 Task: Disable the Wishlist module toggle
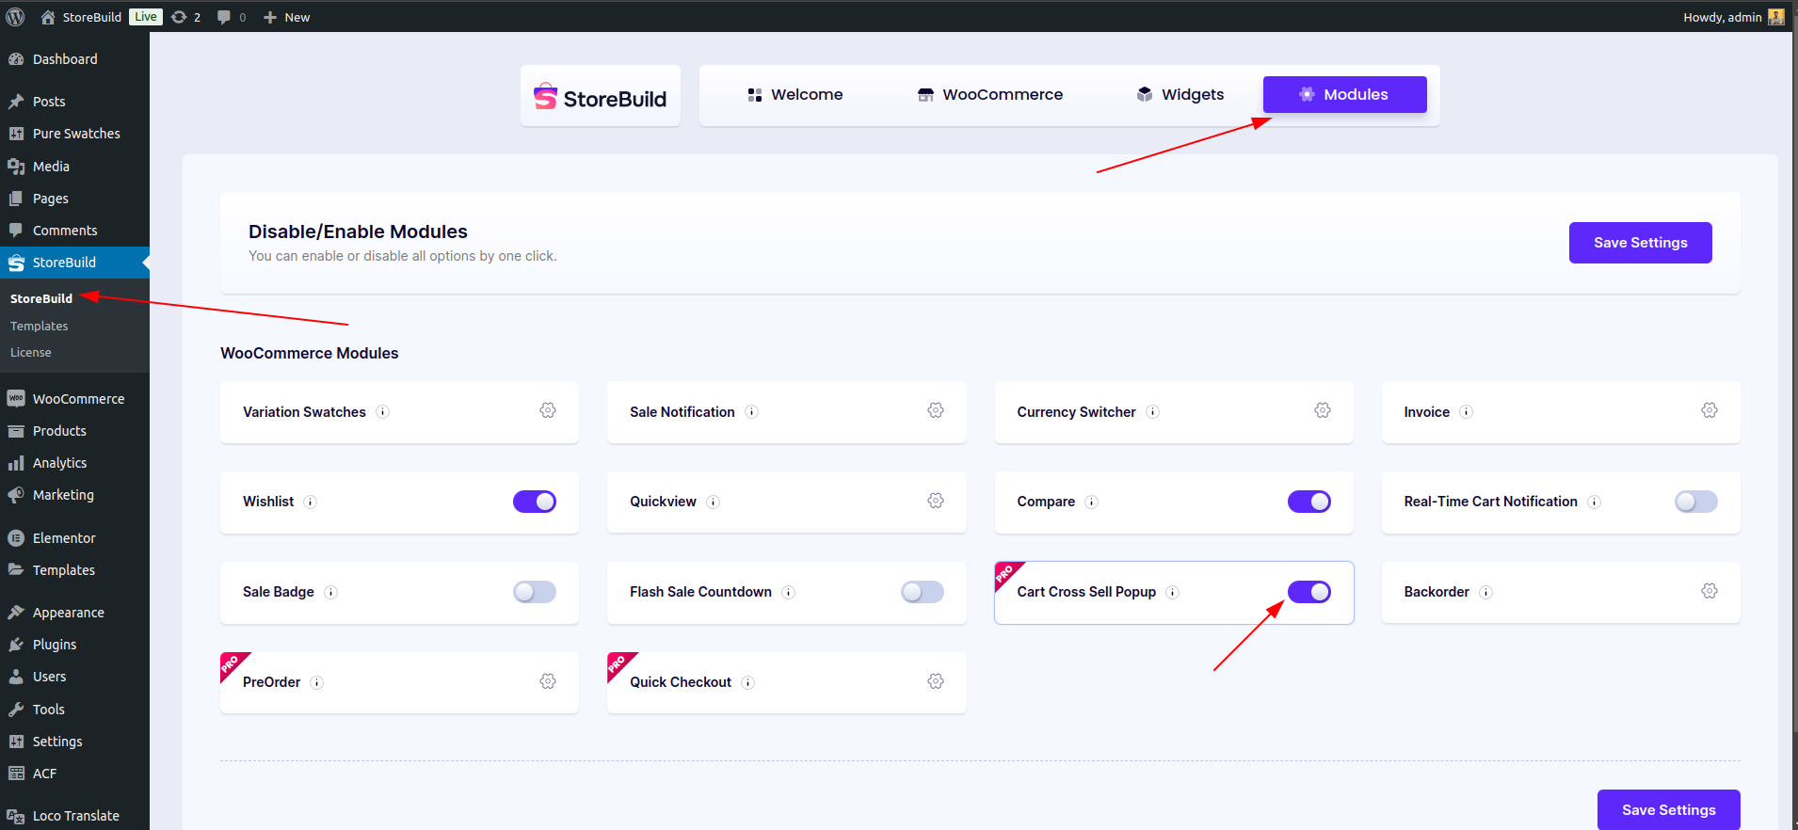535,502
